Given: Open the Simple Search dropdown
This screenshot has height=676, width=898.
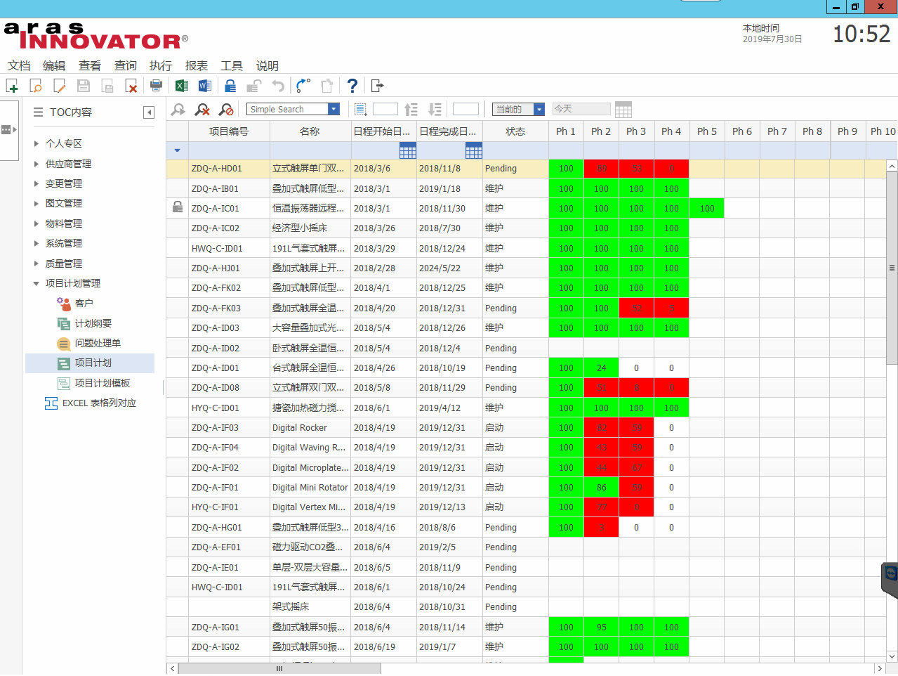Looking at the screenshot, I should point(334,110).
